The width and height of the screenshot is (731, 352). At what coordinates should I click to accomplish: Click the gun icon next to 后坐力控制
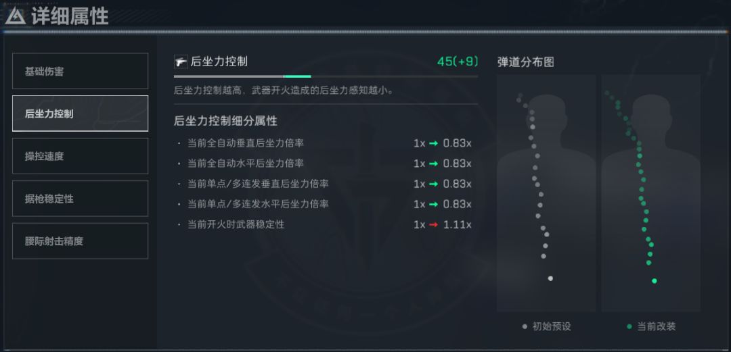[181, 61]
